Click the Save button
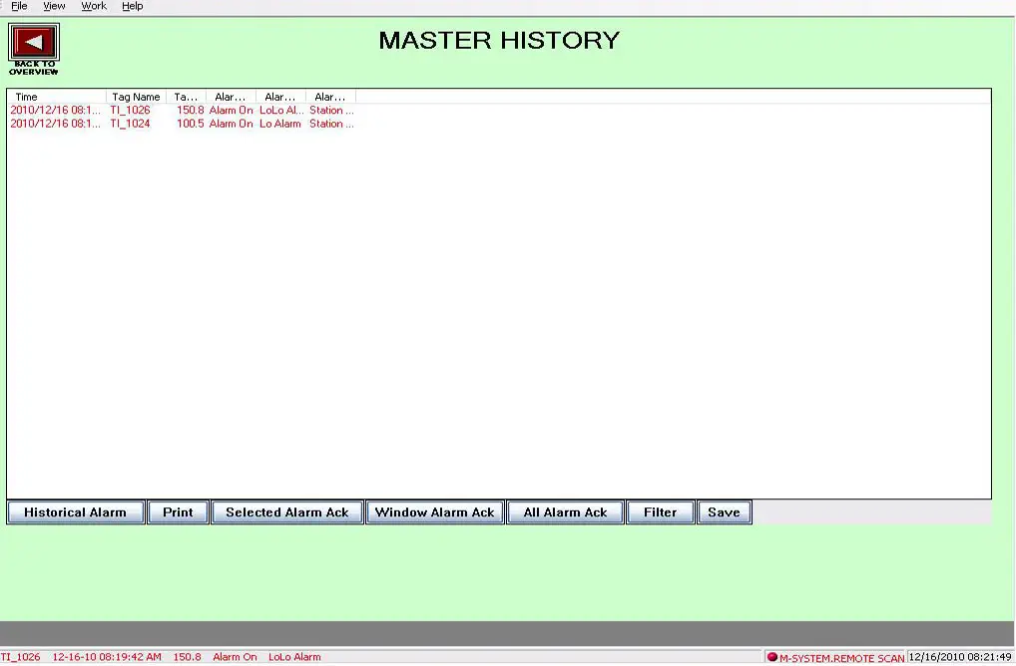 click(x=724, y=512)
